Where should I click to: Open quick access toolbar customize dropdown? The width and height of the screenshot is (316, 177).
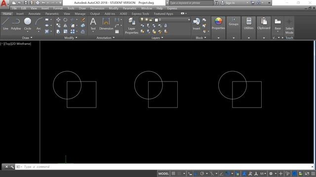(60, 3)
